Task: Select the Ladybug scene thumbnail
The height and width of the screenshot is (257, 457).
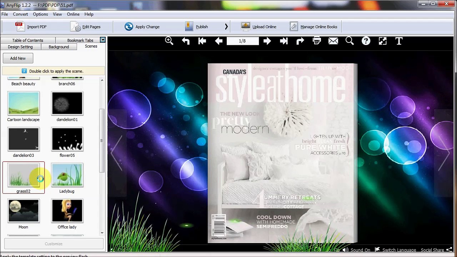Action: (67, 175)
